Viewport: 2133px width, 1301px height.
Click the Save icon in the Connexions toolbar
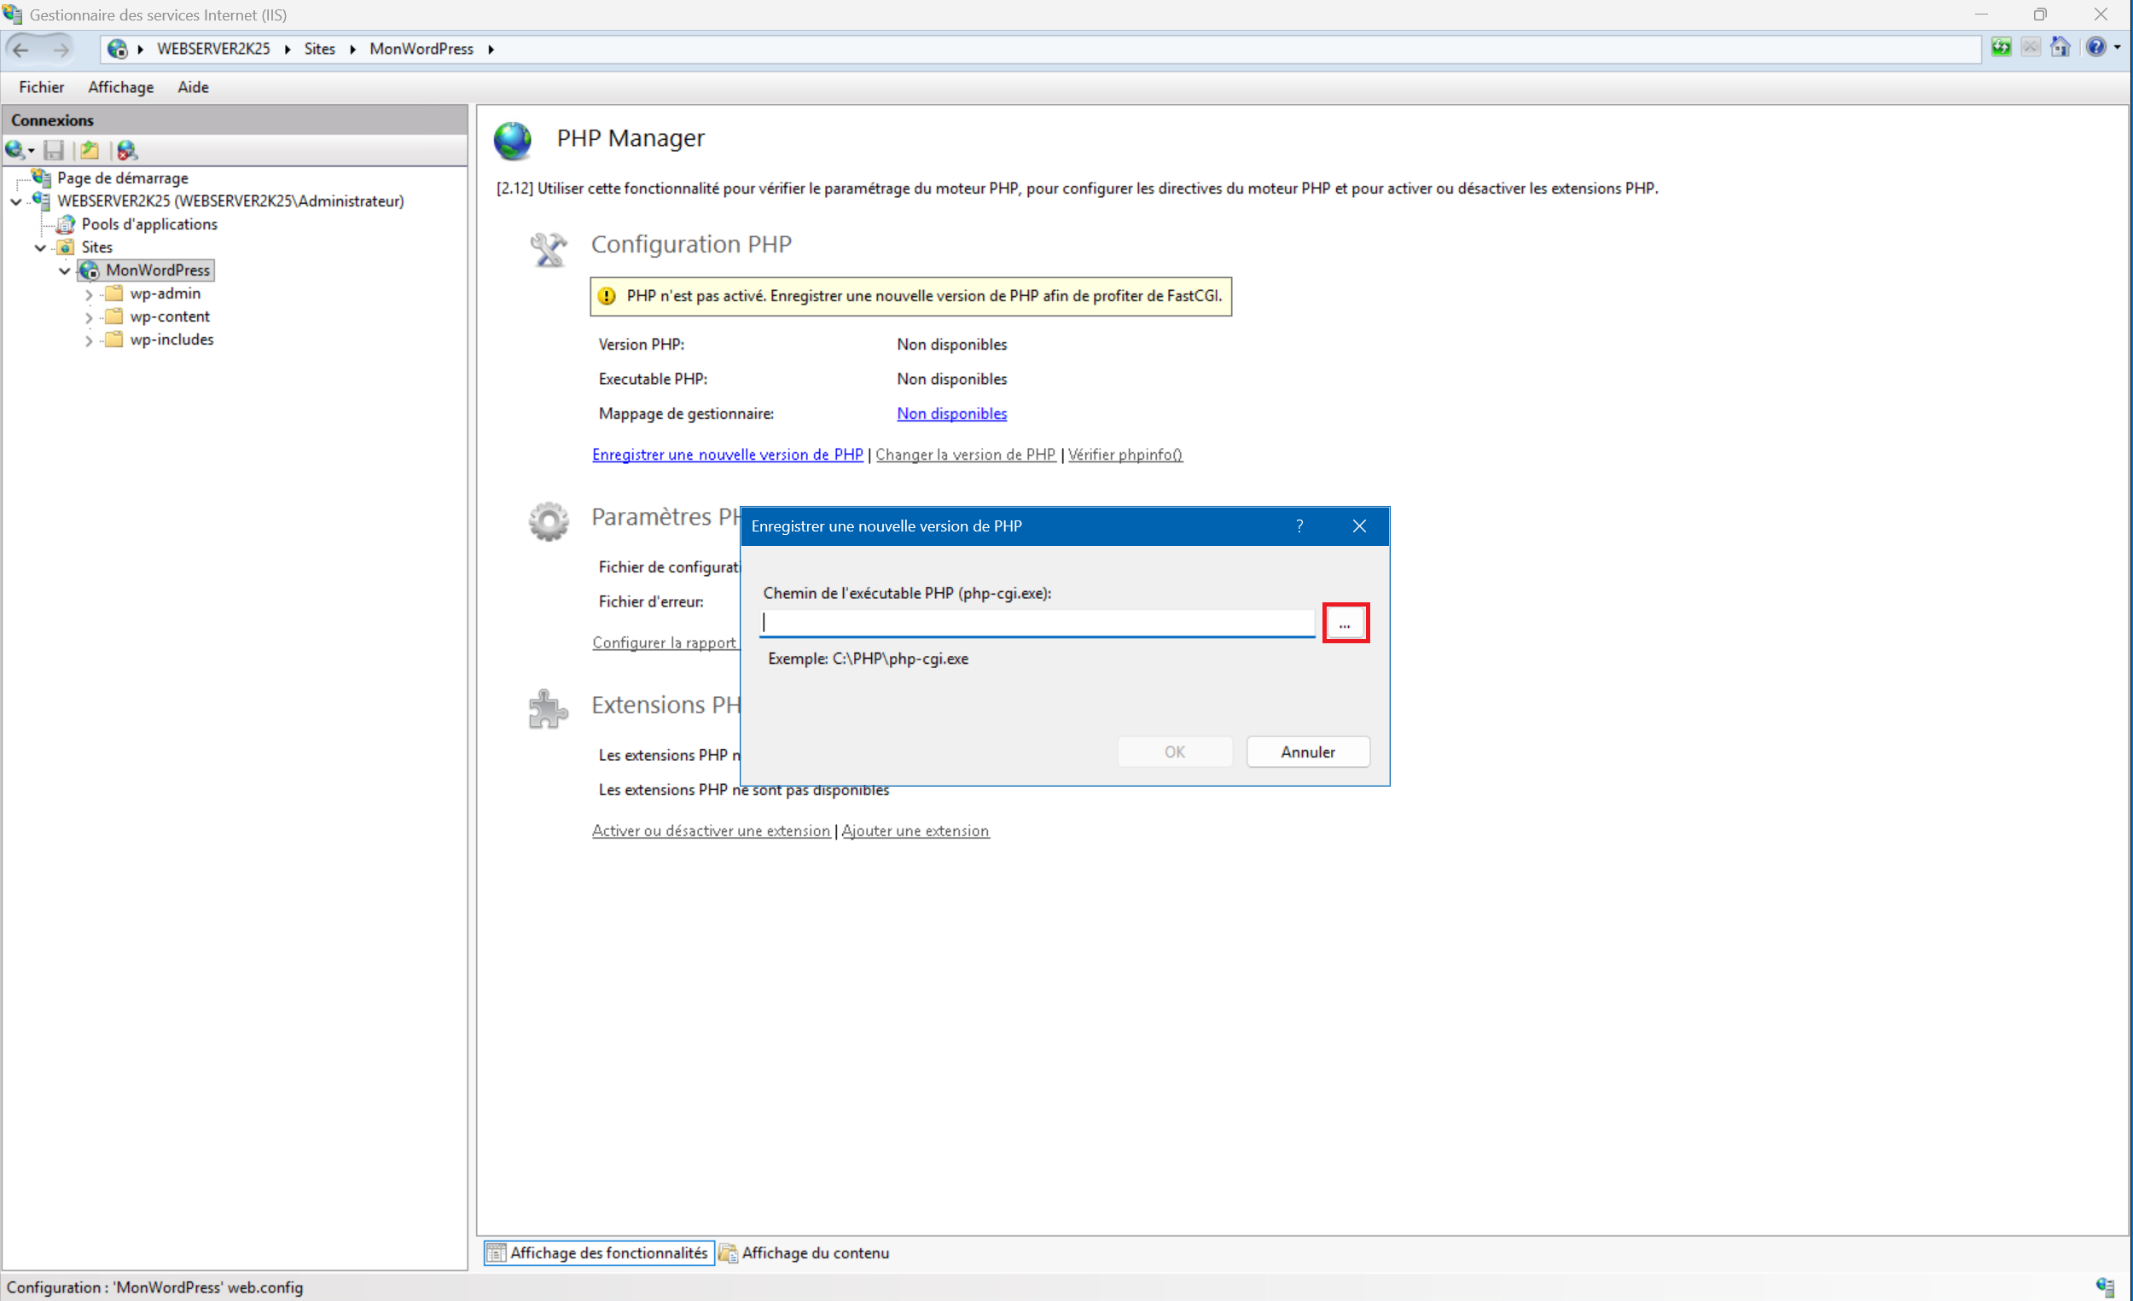54,151
